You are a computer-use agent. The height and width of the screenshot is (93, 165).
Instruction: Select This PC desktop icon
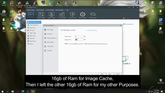[x=4, y=3]
